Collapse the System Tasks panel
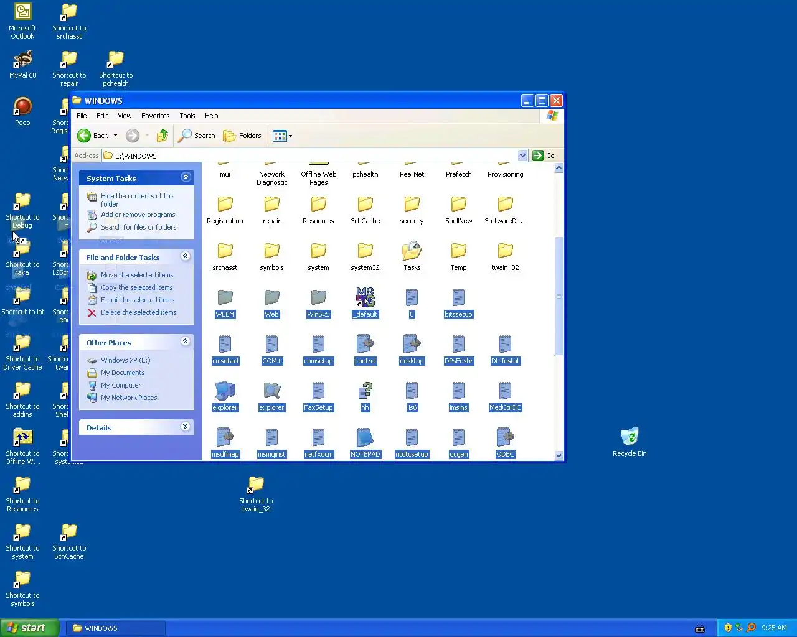The image size is (797, 637). coord(186,177)
